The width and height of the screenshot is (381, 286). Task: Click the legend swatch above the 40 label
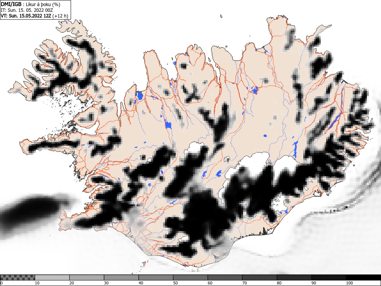coord(156,278)
